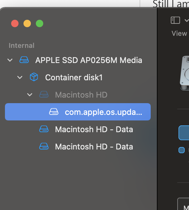Click the sidebar layout icon in toolbar

click(175, 20)
